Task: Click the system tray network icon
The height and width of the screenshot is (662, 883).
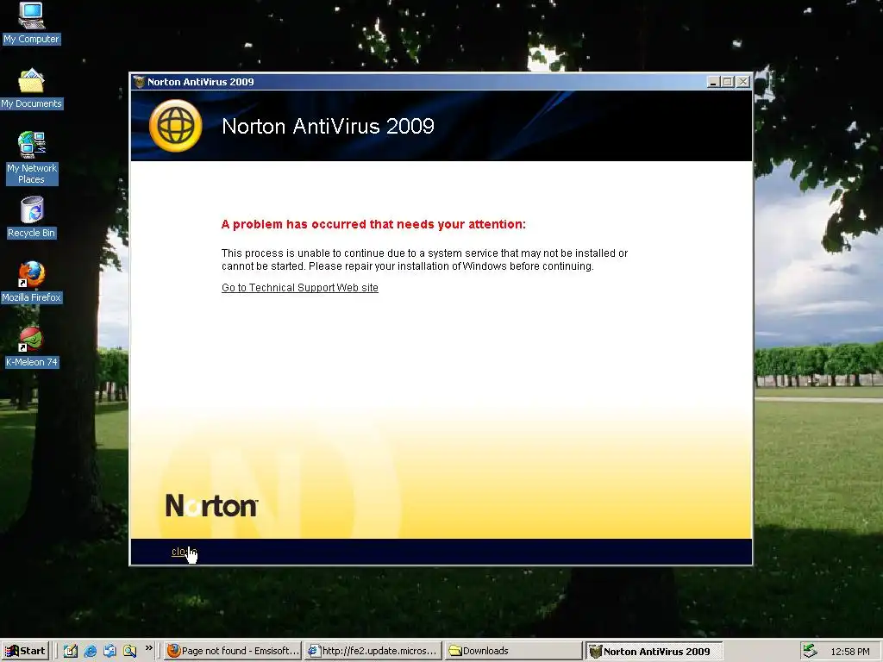Action: click(x=810, y=651)
